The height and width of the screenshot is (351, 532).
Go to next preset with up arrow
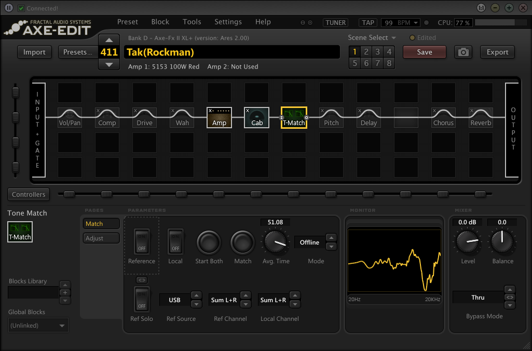pyautogui.click(x=109, y=39)
